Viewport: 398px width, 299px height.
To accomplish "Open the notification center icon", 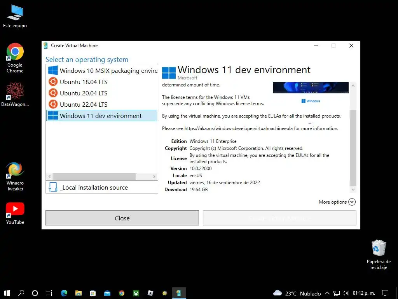I will (x=385, y=293).
